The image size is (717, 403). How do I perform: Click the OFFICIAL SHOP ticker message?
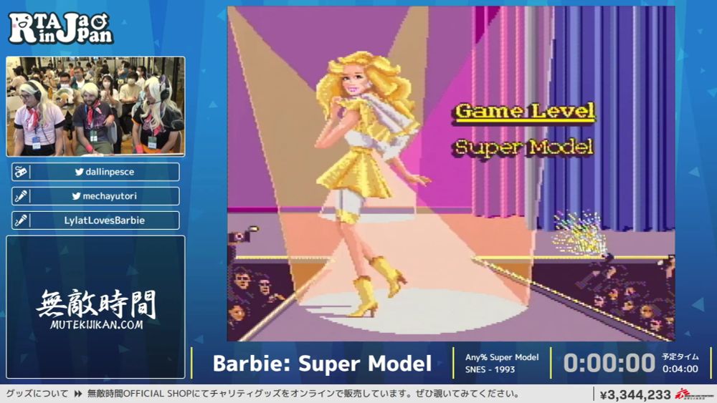coord(303,394)
